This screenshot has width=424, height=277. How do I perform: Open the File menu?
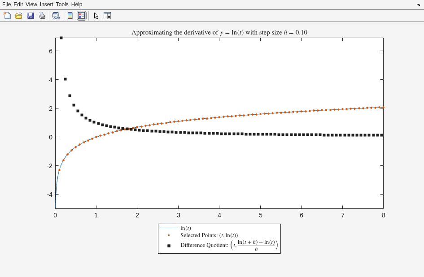coord(6,4)
